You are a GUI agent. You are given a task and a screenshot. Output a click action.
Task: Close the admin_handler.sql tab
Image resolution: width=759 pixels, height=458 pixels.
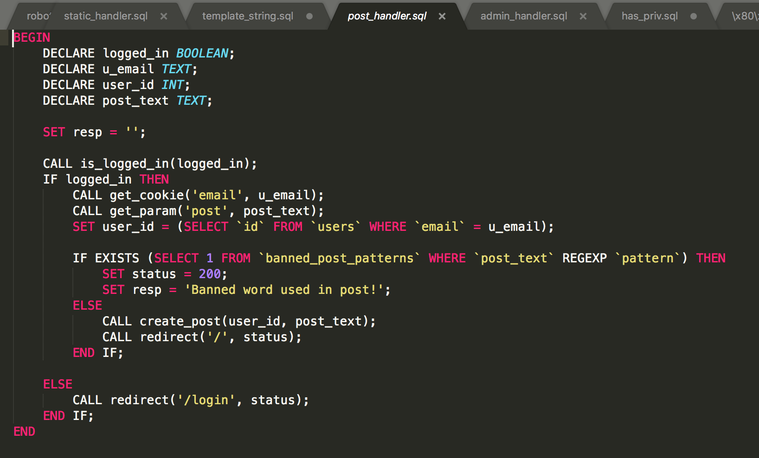coord(583,16)
